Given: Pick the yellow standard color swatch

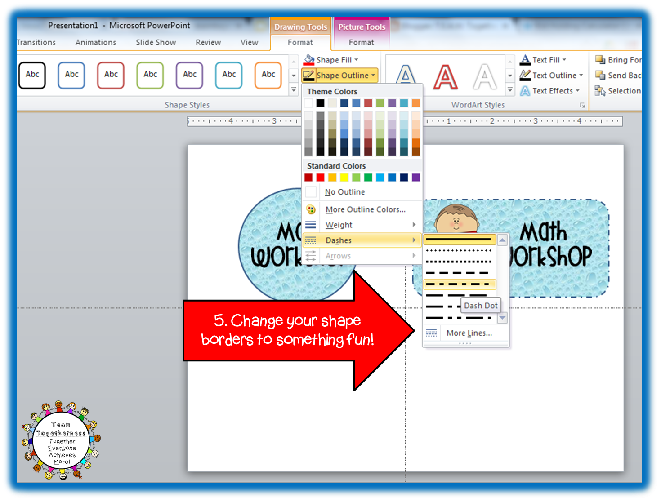Looking at the screenshot, I should [344, 178].
